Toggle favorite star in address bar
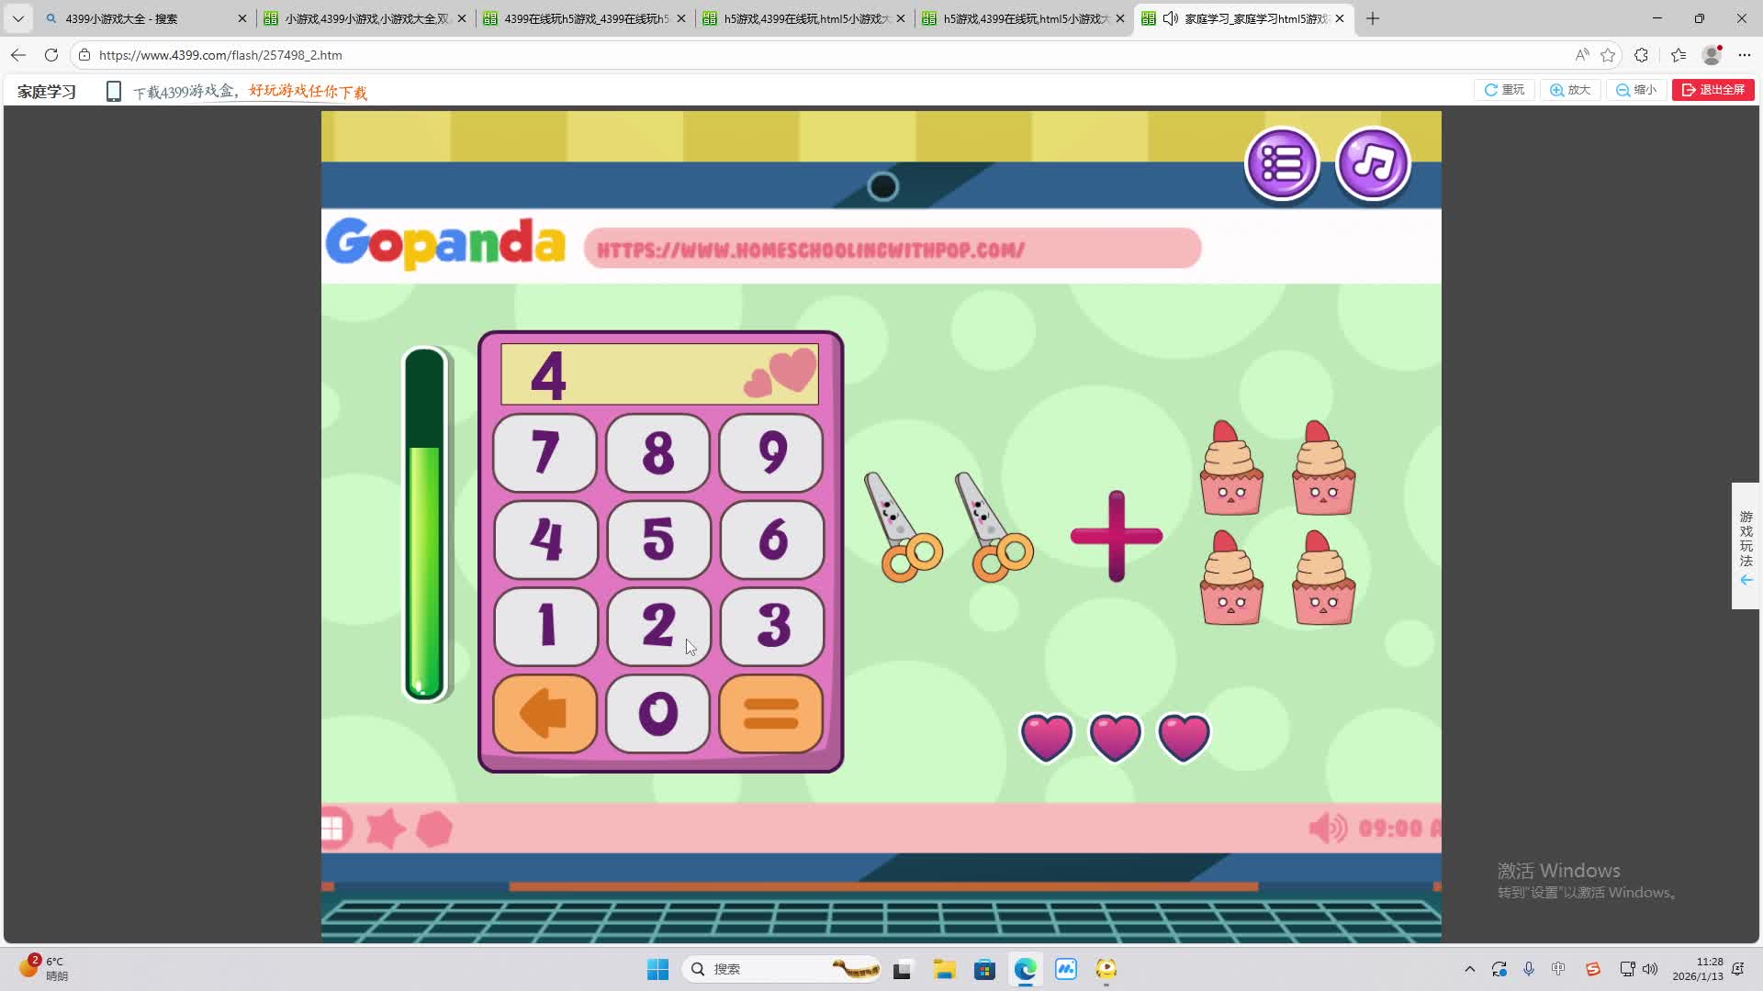1763x991 pixels. coord(1608,55)
